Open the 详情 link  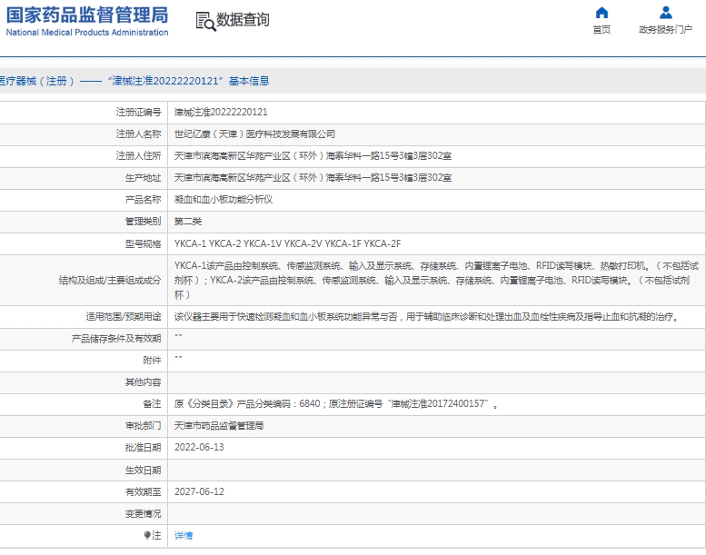pos(184,535)
